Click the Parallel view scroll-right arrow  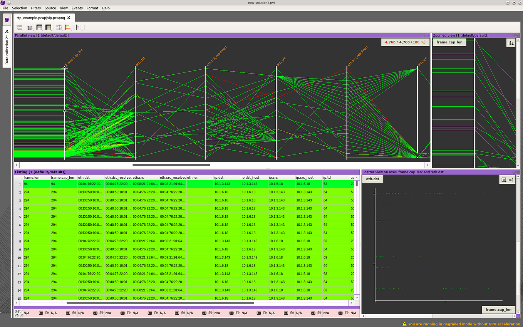click(x=428, y=165)
